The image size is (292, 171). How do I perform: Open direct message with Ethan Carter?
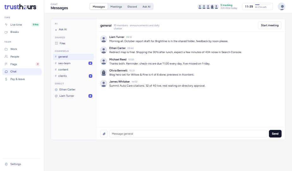point(73,89)
